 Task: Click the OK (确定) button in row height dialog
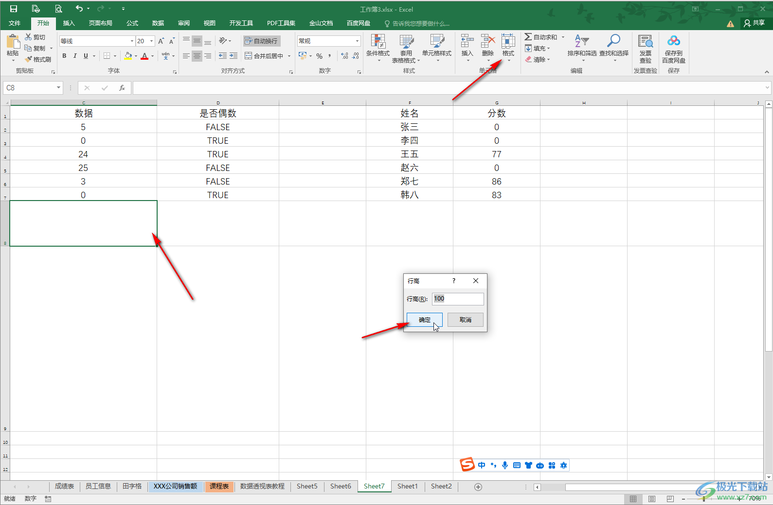(x=425, y=320)
